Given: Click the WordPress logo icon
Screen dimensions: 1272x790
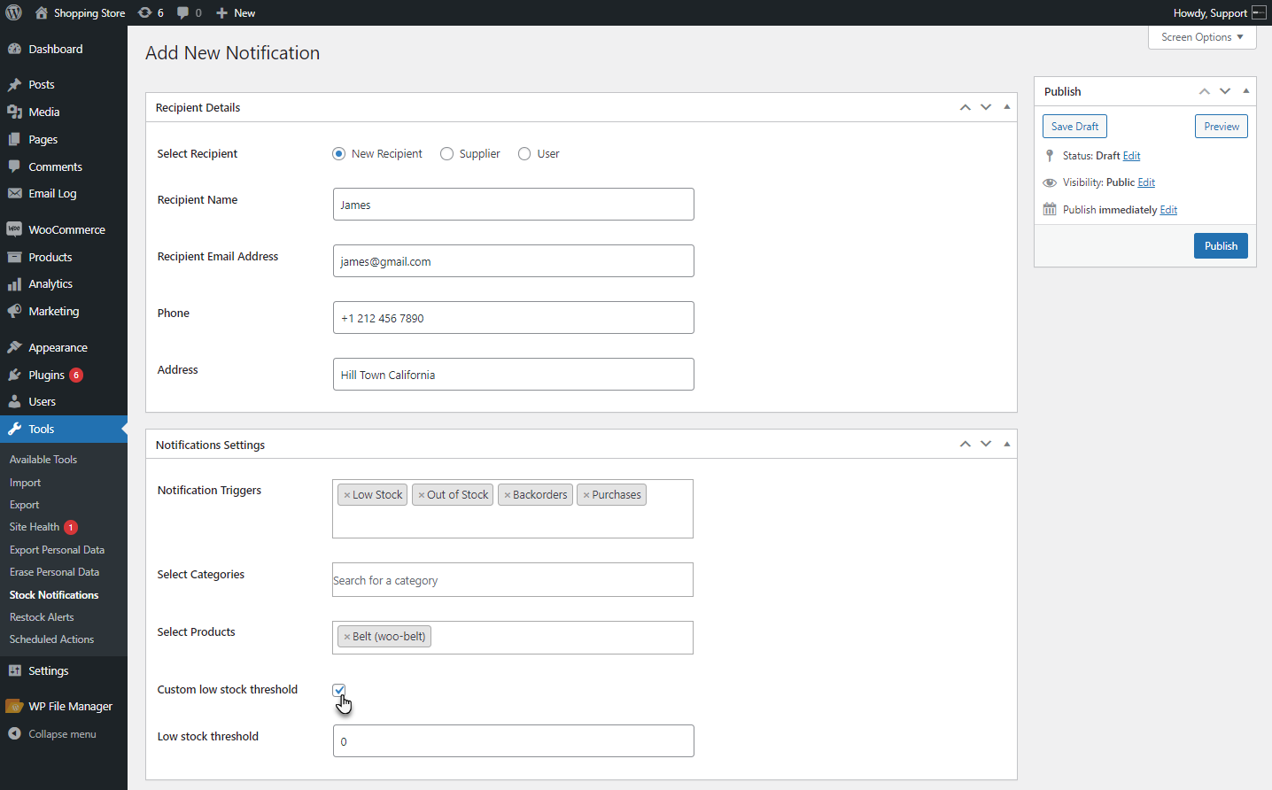Looking at the screenshot, I should coord(13,12).
